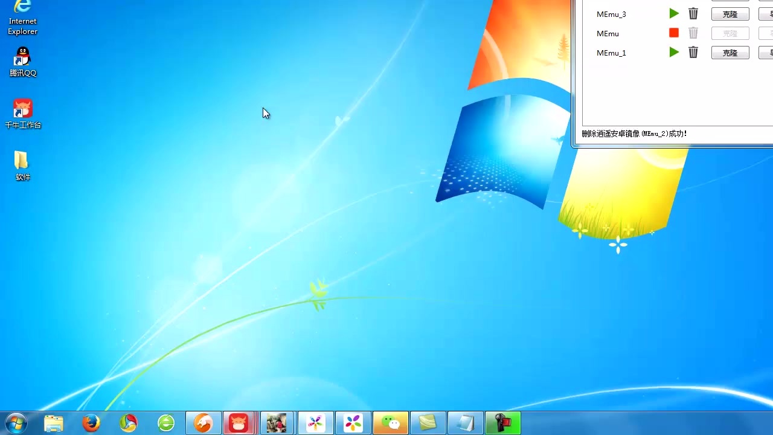Screen dimensions: 773x435
Task: Start the MEmu_1 emulator instance
Action: 674,53
